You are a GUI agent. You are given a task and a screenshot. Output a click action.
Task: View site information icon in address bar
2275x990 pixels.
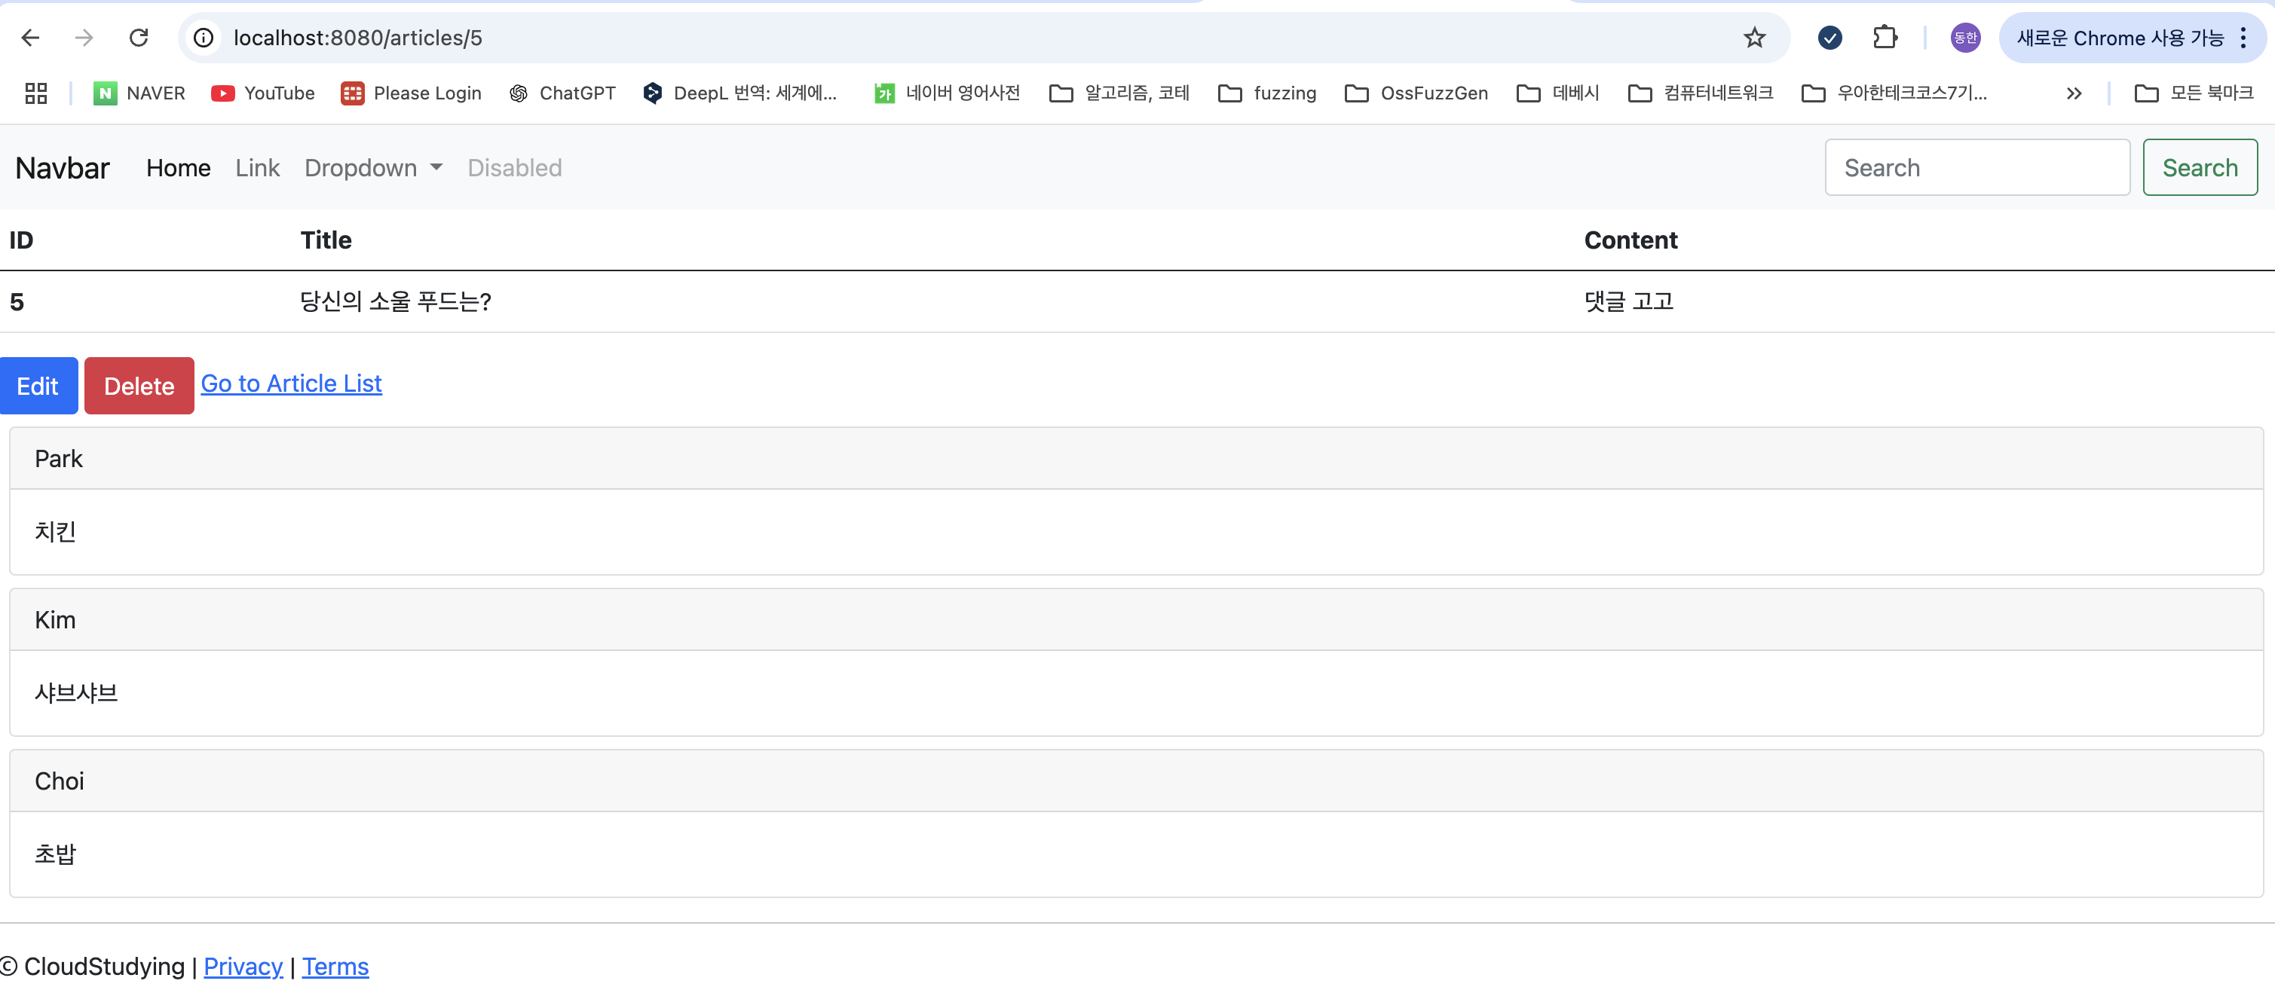[x=203, y=38]
